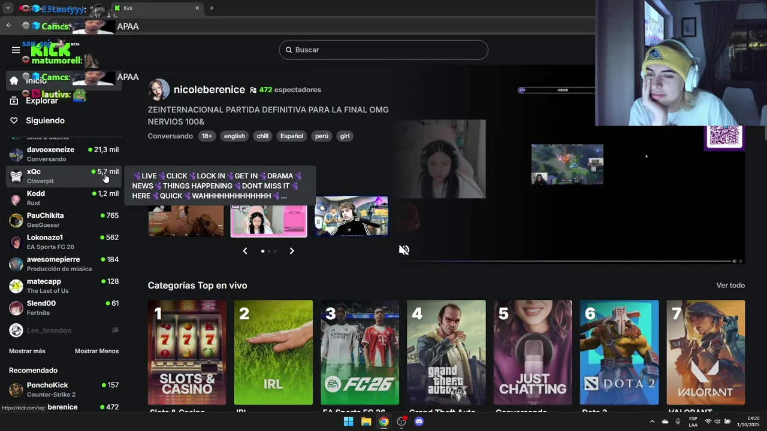Click davooxeneize avatar icon
This screenshot has width=767, height=431.
[16, 154]
